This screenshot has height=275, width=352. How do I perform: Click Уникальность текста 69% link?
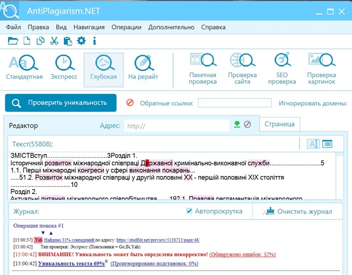[x=72, y=263]
